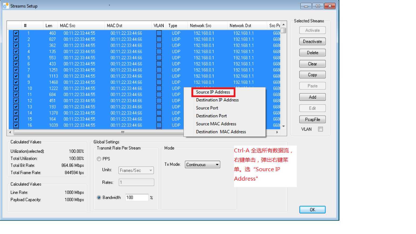Image resolution: width=416 pixels, height=234 pixels.
Task: Click Len value 1251 in stream 7
Action: click(x=53, y=70)
